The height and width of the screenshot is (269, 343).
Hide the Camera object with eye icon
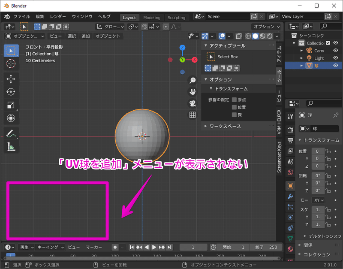336,51
